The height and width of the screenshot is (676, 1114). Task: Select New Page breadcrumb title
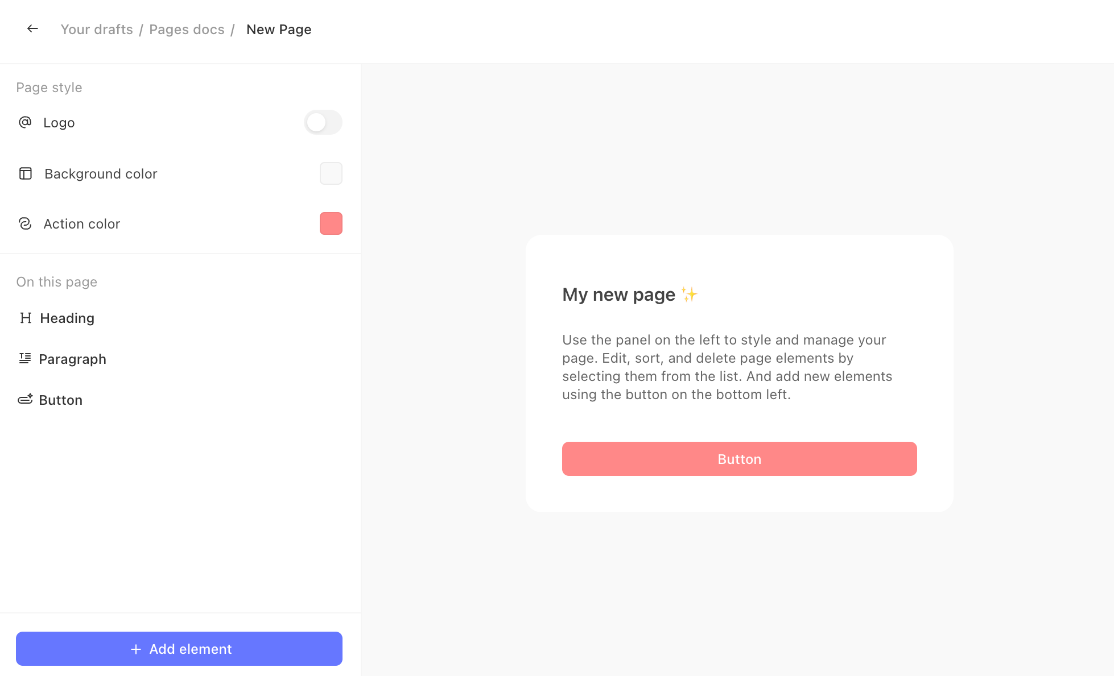[x=279, y=30]
